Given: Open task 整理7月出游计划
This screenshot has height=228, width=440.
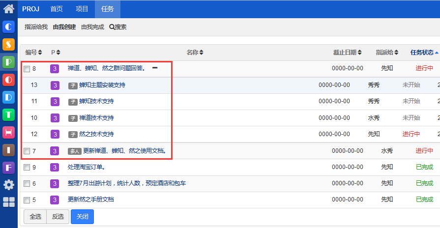Looking at the screenshot, I should (x=127, y=183).
